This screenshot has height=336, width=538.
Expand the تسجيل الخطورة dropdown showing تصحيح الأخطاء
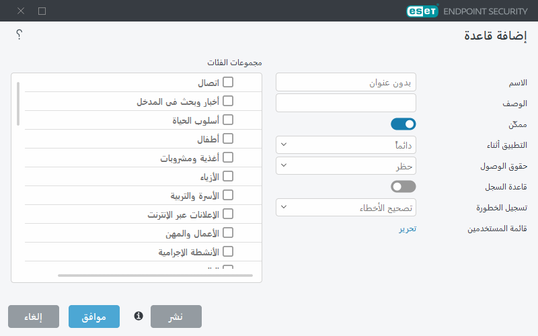click(x=346, y=208)
